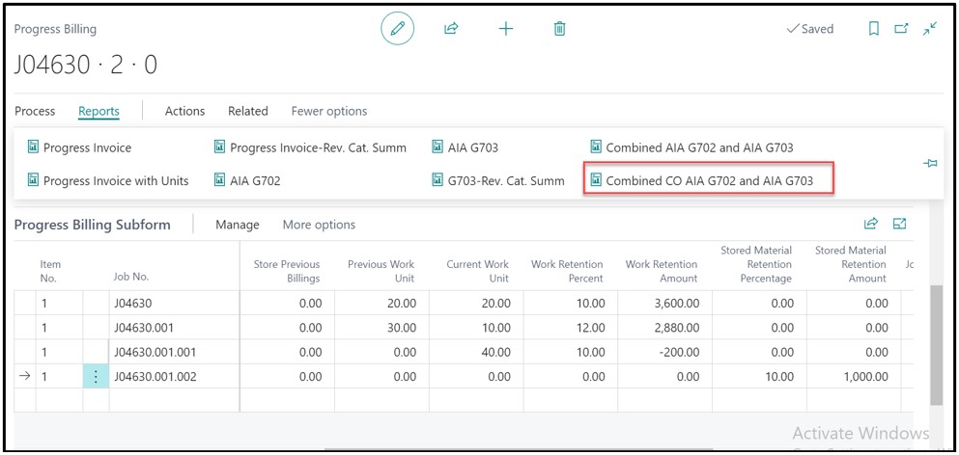The height and width of the screenshot is (455, 959).
Task: Collapse menu with Fewer options
Action: point(328,111)
